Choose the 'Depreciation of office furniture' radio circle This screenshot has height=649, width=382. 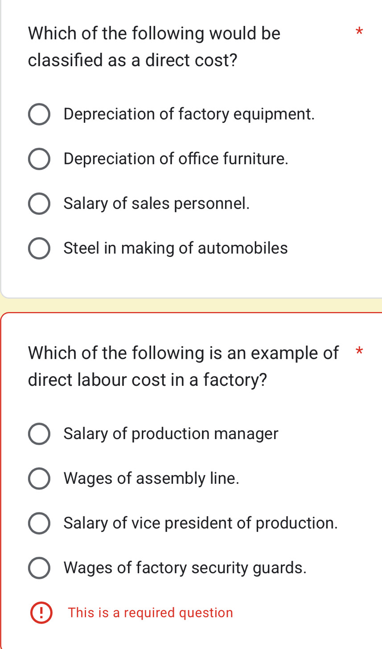coord(39,159)
